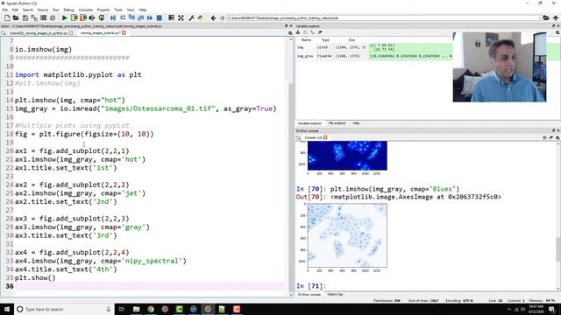Screen dimensions: 561x315
Task: Open file using the folder toolbar icon
Action: tap(16, 17)
